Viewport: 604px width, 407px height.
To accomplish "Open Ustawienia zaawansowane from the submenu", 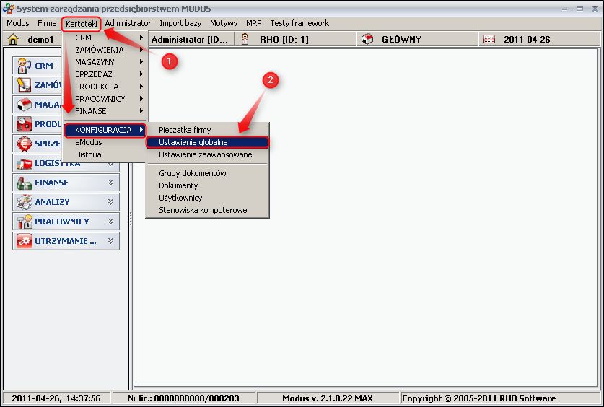I will tap(207, 154).
